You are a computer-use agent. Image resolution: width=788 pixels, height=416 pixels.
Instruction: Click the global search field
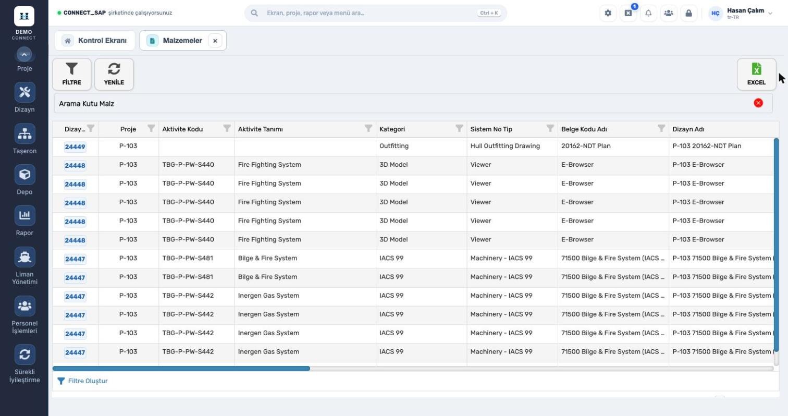[375, 13]
